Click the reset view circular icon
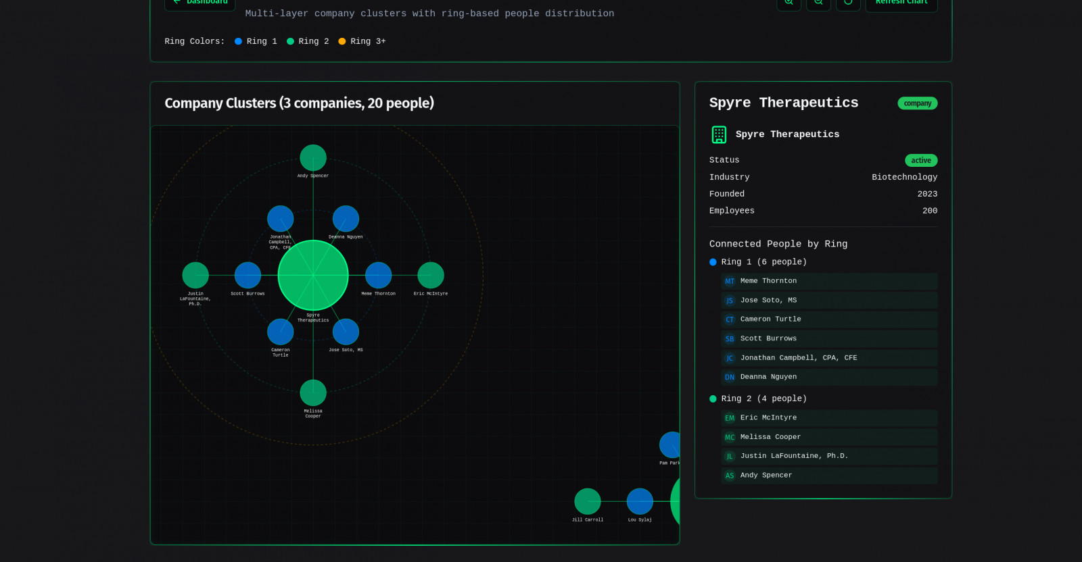Image resolution: width=1082 pixels, height=562 pixels. click(x=848, y=3)
